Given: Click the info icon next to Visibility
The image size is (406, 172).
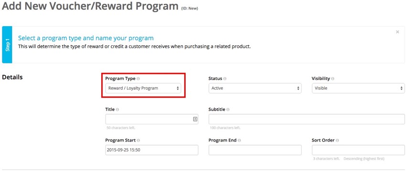Looking at the screenshot, I should (332, 79).
